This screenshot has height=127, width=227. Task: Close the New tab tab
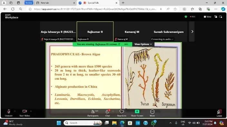click(74, 3)
